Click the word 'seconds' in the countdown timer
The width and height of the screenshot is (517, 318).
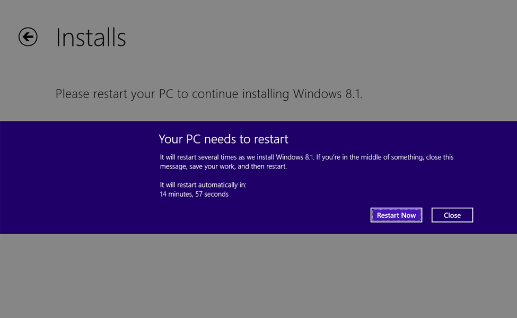pyautogui.click(x=216, y=194)
